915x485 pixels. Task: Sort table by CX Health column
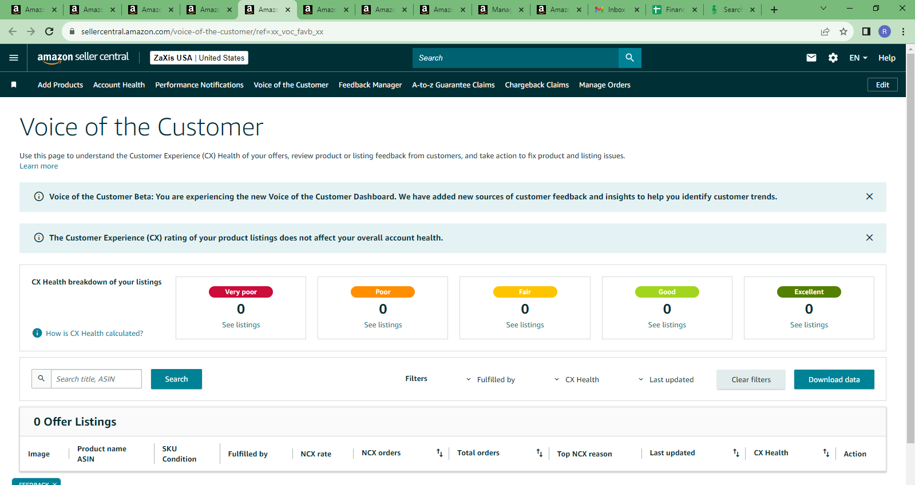click(x=826, y=453)
